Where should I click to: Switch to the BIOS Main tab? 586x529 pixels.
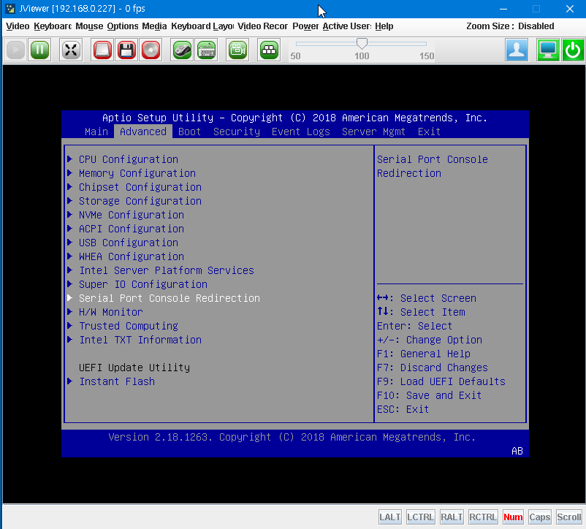coord(96,132)
